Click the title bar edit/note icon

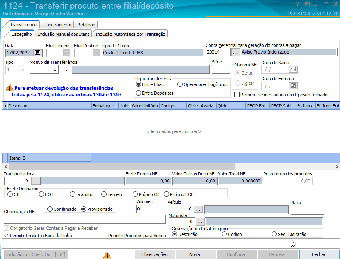click(307, 4)
